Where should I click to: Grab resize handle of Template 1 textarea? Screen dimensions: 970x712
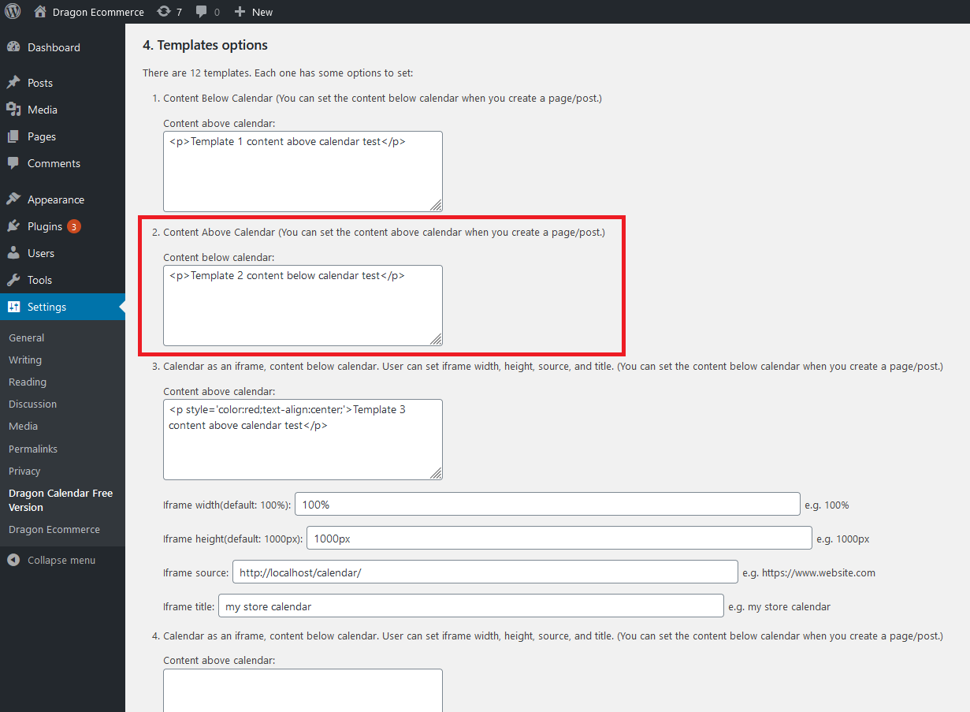[x=436, y=205]
